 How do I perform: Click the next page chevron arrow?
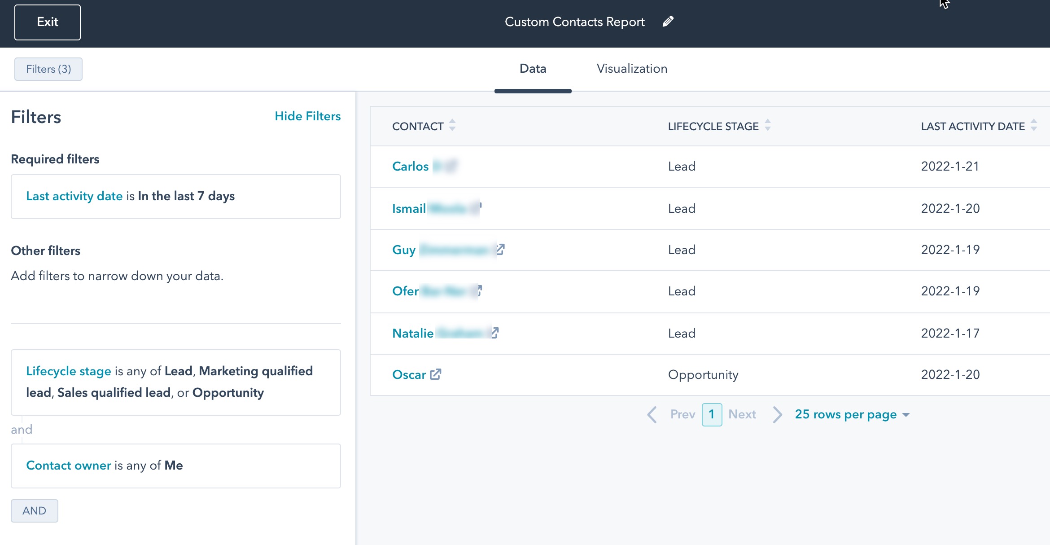click(x=777, y=414)
